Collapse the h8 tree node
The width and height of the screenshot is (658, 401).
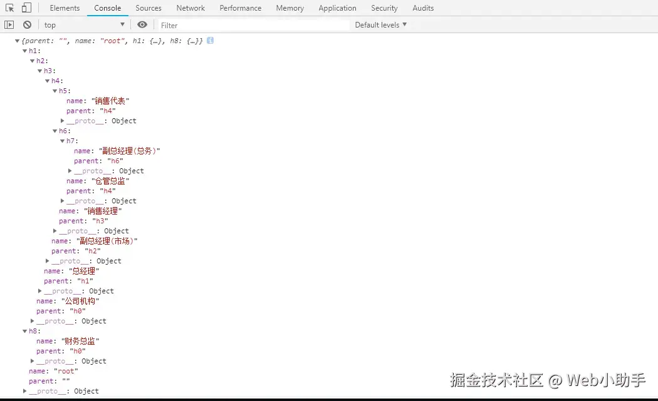tap(24, 331)
